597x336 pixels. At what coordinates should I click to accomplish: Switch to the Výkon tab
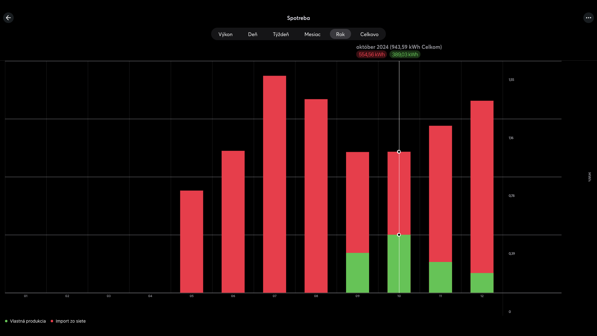tap(225, 34)
